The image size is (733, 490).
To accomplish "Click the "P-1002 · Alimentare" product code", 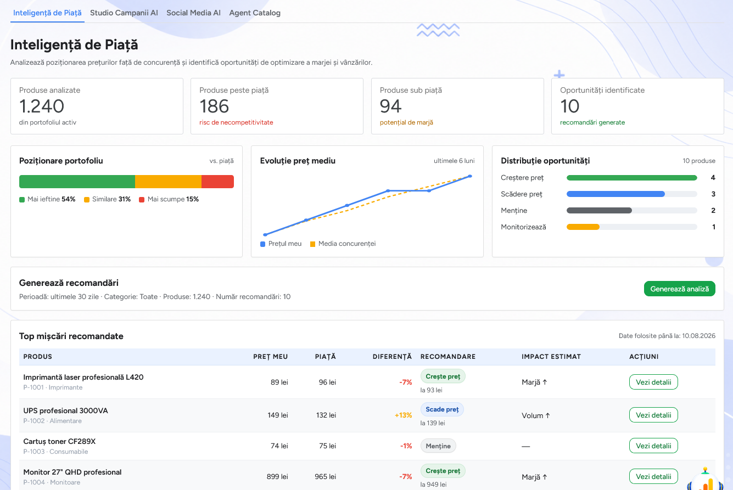I will (x=53, y=421).
